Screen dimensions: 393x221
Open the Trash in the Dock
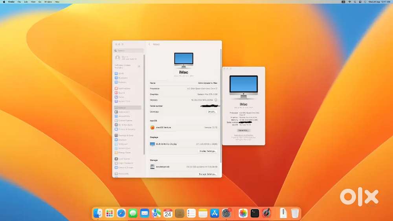(295, 213)
